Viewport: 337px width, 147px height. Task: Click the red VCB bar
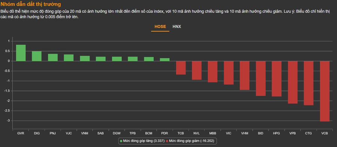[325, 91]
